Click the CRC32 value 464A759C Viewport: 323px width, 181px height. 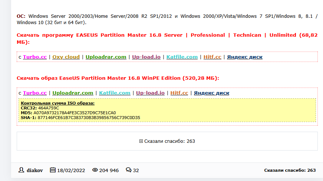pos(49,108)
